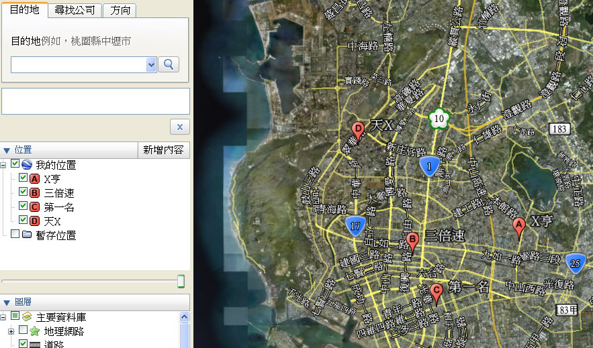Select 我的位置 in places tree
This screenshot has width=593, height=348.
(55, 165)
